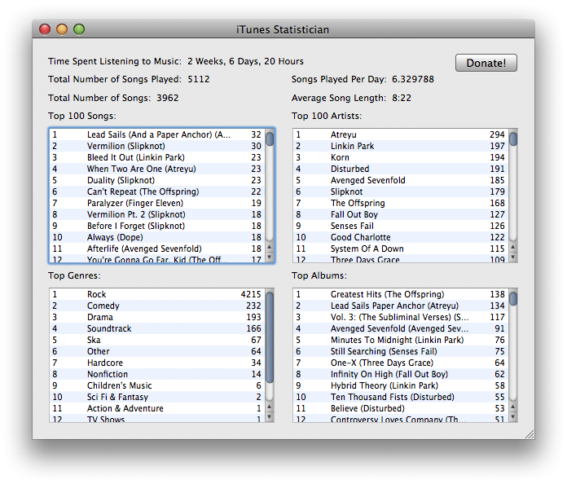Select song Always (Dope)
The width and height of the screenshot is (567, 484).
[x=157, y=237]
